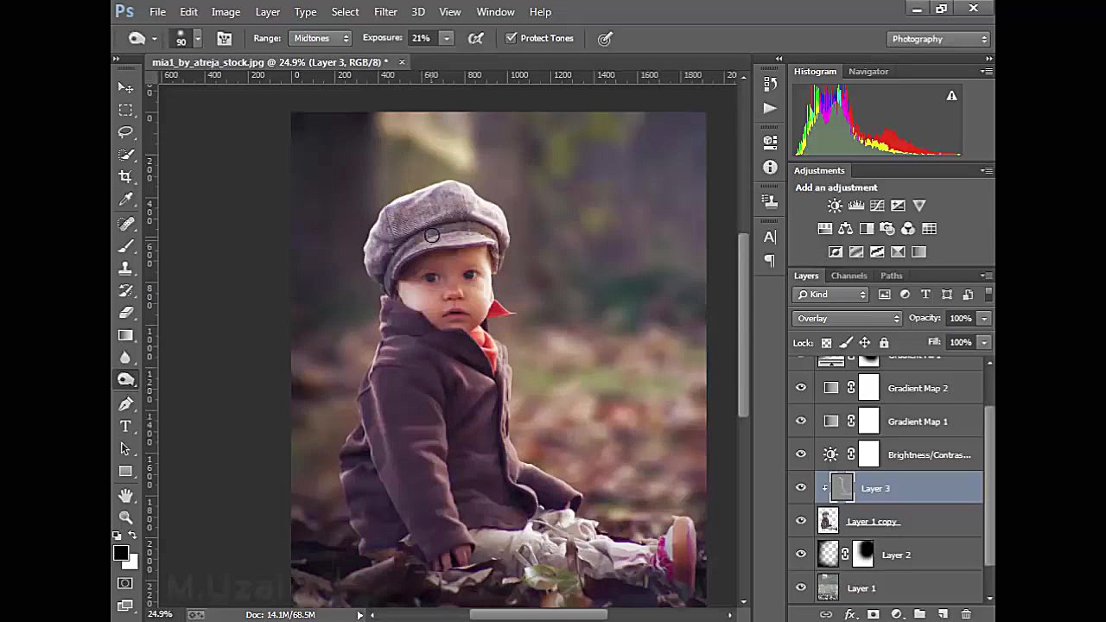Select the Lasso tool
1106x622 pixels.
click(126, 132)
